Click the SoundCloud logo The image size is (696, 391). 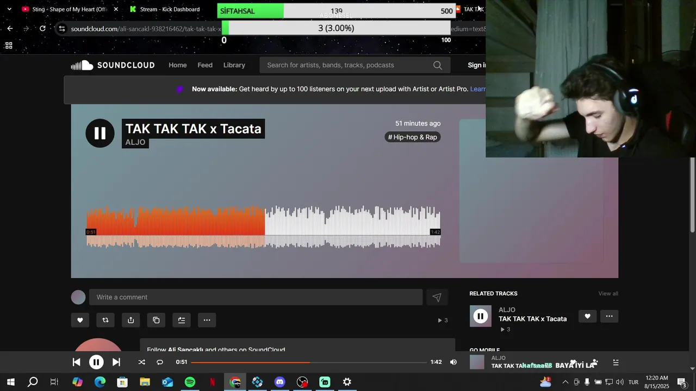[113, 65]
